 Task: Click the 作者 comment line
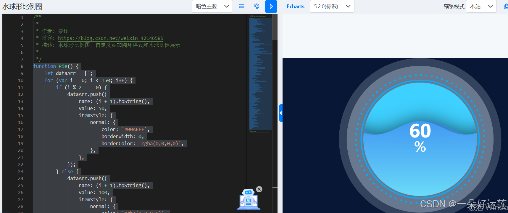coord(52,31)
